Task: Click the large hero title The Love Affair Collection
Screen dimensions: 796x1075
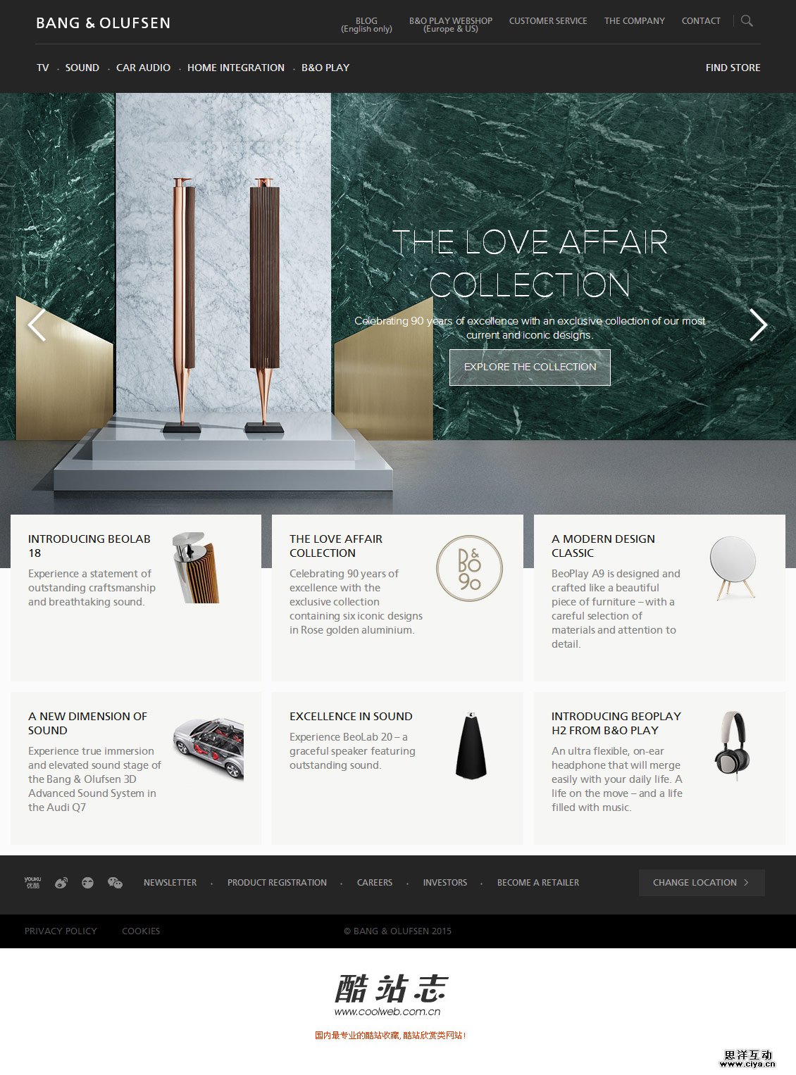Action: coord(530,263)
